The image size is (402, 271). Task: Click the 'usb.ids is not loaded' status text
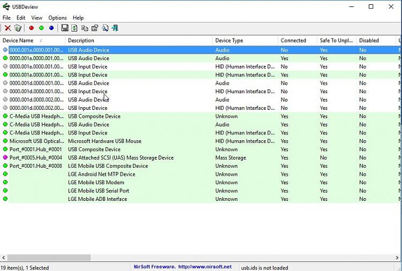tap(265, 268)
